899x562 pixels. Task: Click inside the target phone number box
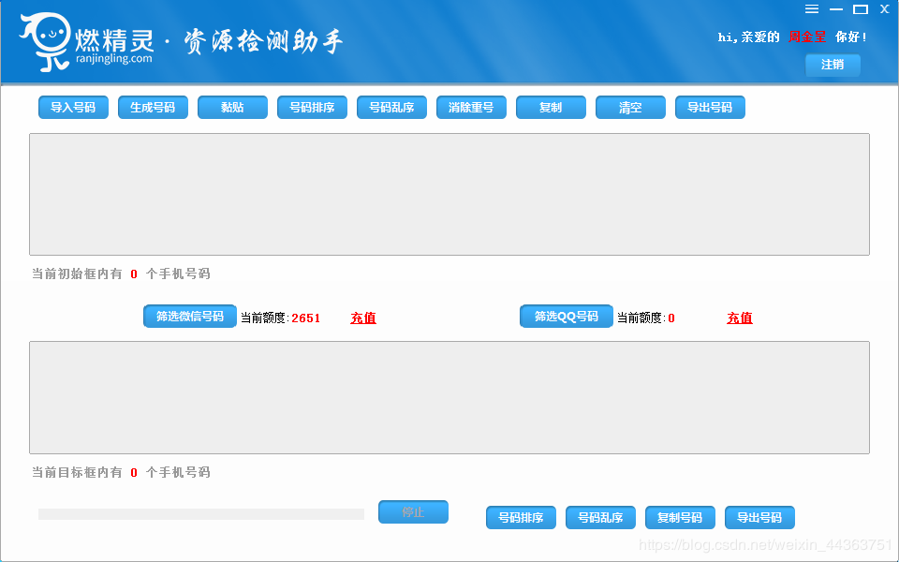point(449,397)
